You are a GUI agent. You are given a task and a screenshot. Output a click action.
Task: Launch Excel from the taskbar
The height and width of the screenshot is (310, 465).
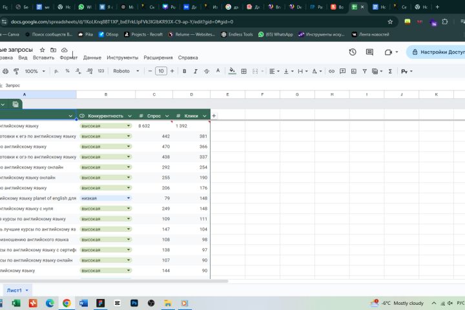click(16, 303)
